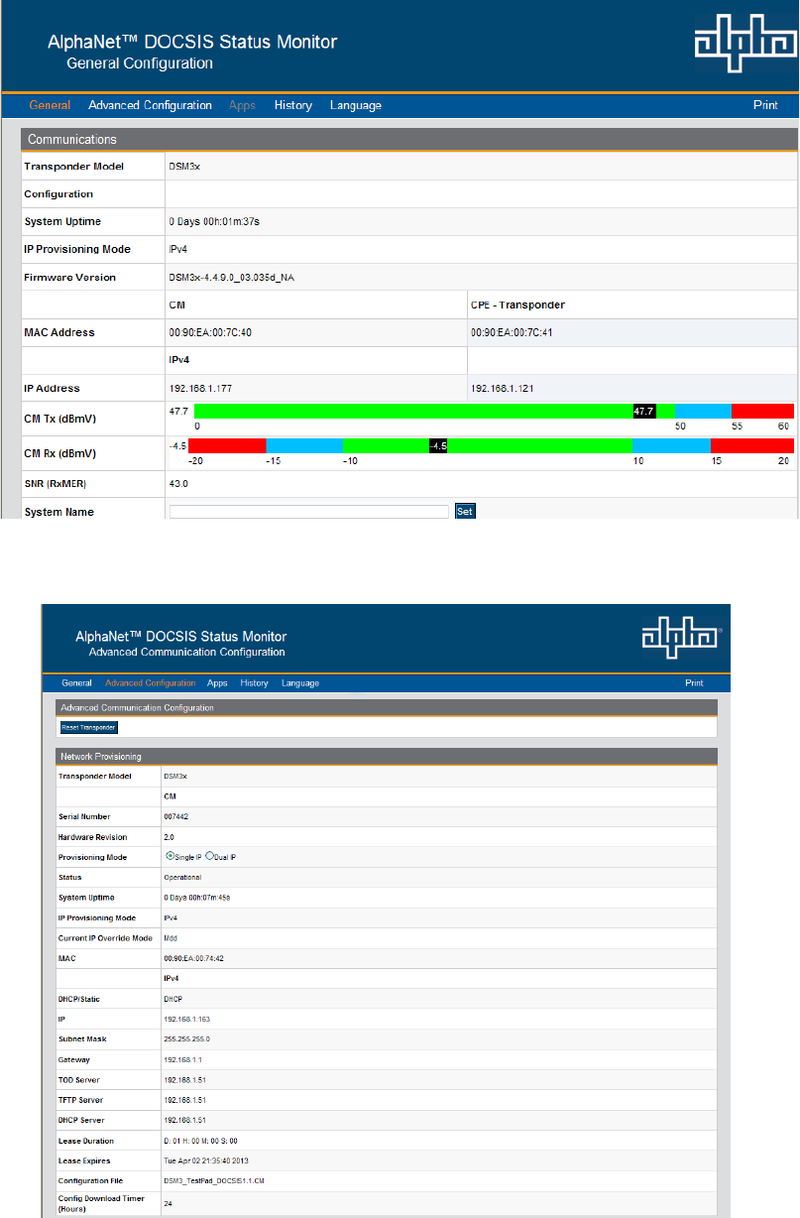Click the Communications section header
This screenshot has width=800, height=1218.
tap(409, 140)
